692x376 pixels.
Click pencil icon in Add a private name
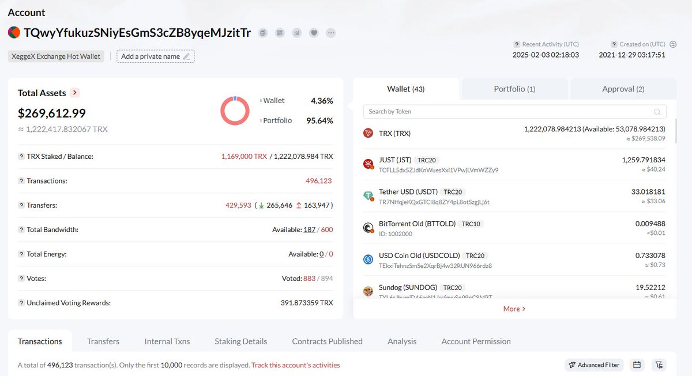pyautogui.click(x=186, y=56)
